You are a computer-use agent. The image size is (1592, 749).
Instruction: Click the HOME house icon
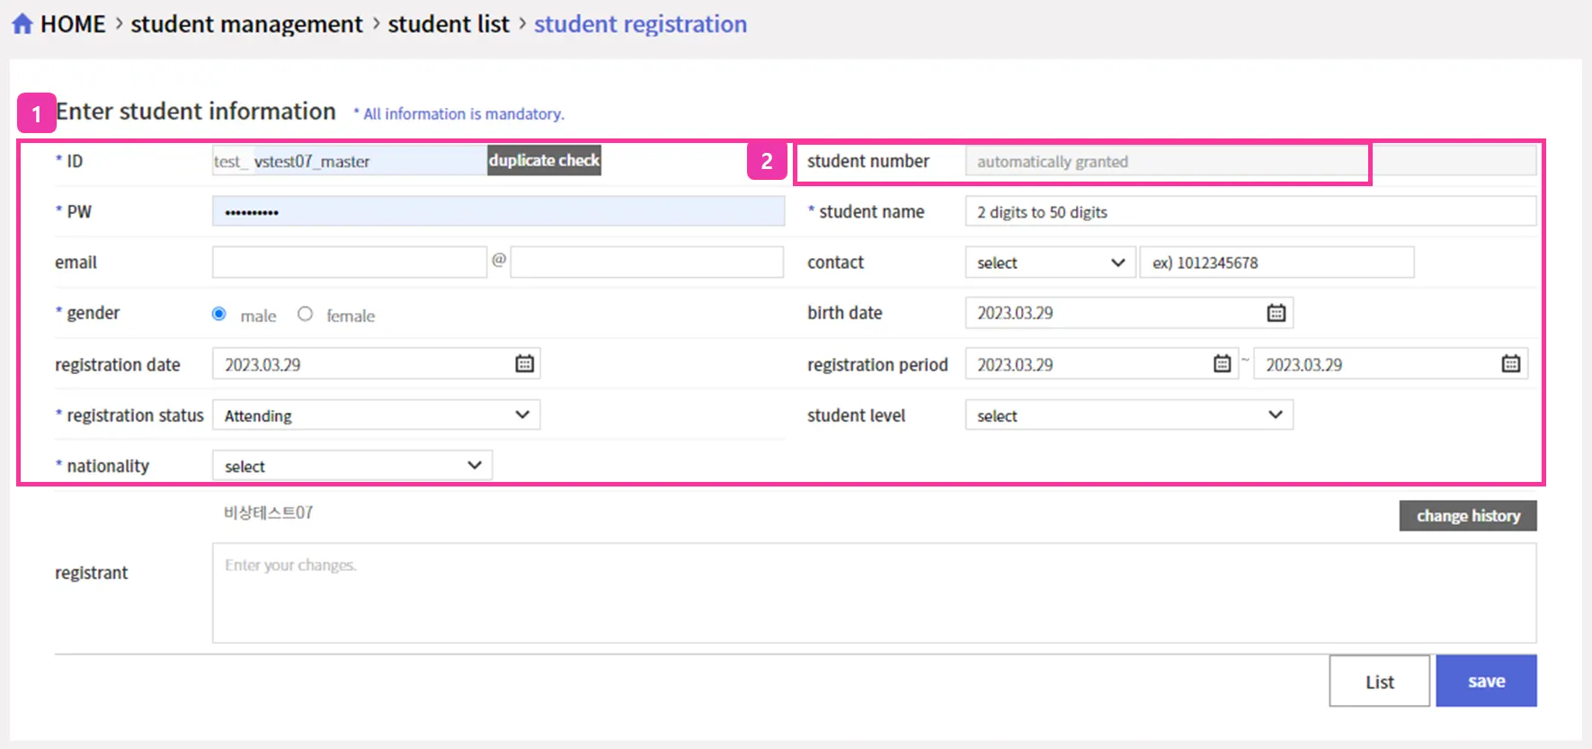tap(22, 24)
